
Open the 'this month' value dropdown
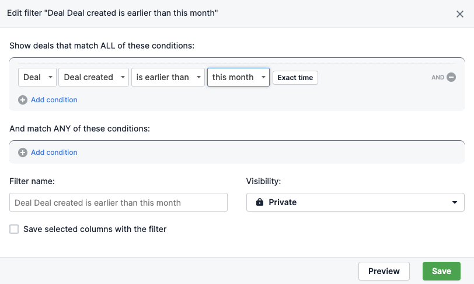[x=238, y=77]
